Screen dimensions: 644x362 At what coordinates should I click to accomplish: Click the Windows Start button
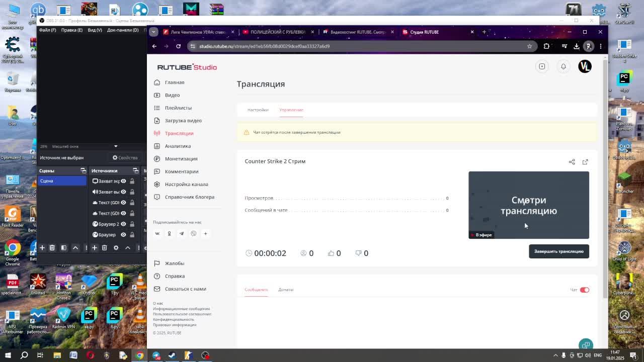click(8, 355)
